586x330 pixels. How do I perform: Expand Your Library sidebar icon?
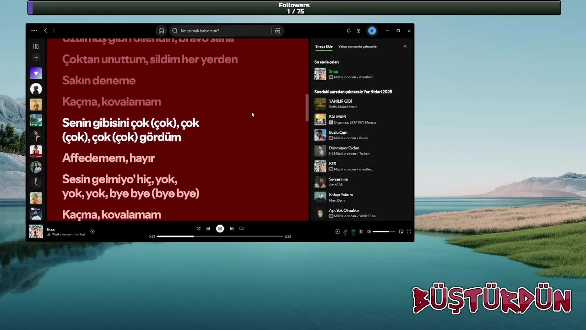(x=36, y=46)
